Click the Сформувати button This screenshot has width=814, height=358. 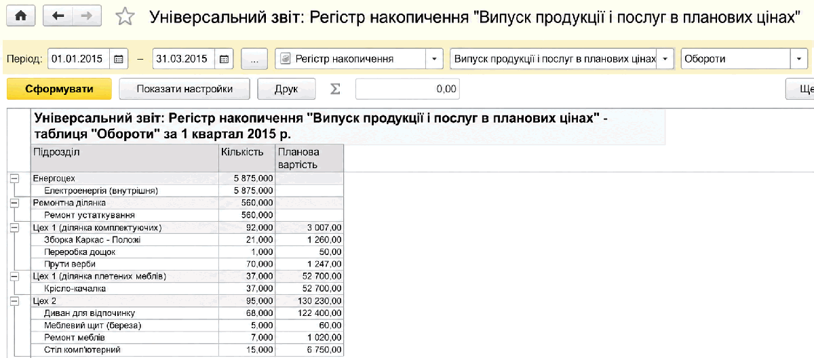click(x=59, y=89)
